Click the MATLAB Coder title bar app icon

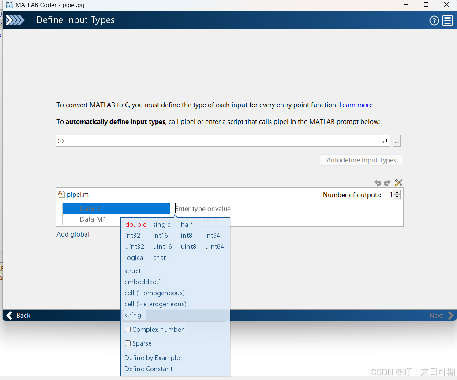pos(10,5)
